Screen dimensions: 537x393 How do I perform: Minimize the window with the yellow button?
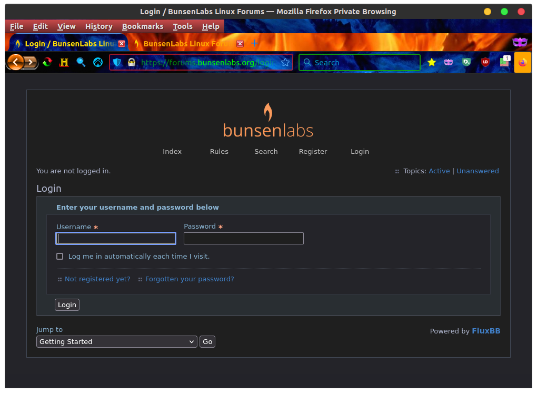(x=488, y=12)
